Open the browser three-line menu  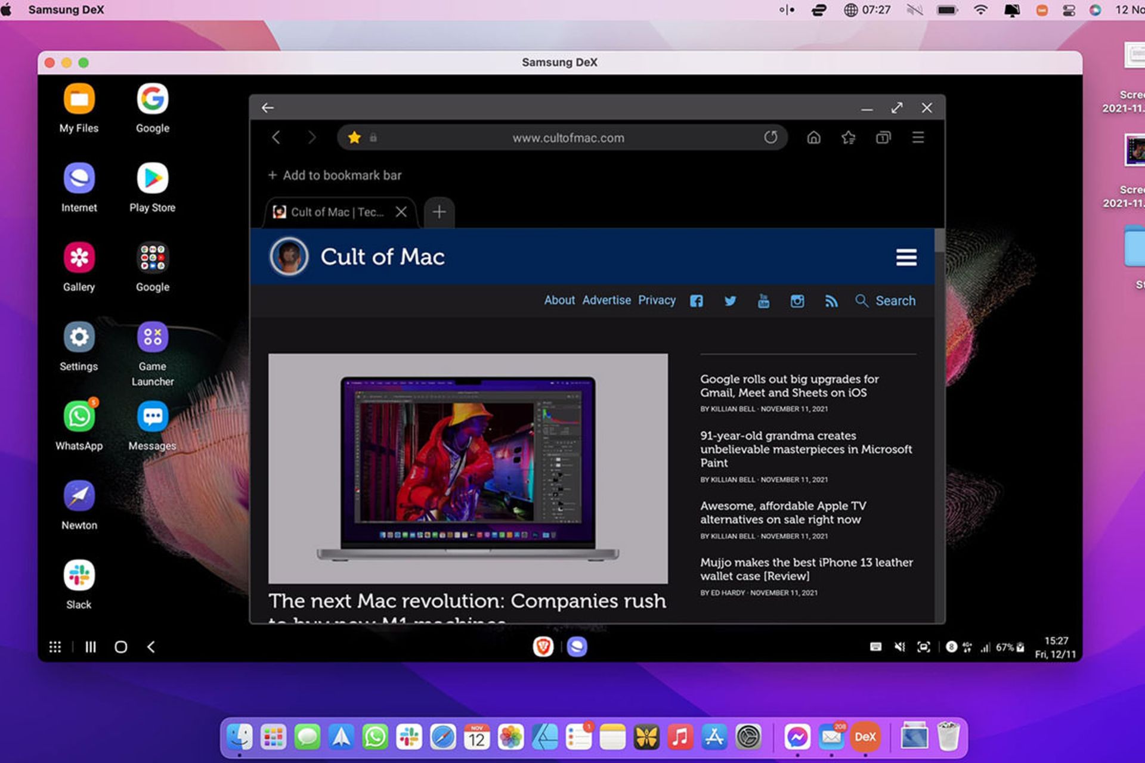click(x=918, y=138)
